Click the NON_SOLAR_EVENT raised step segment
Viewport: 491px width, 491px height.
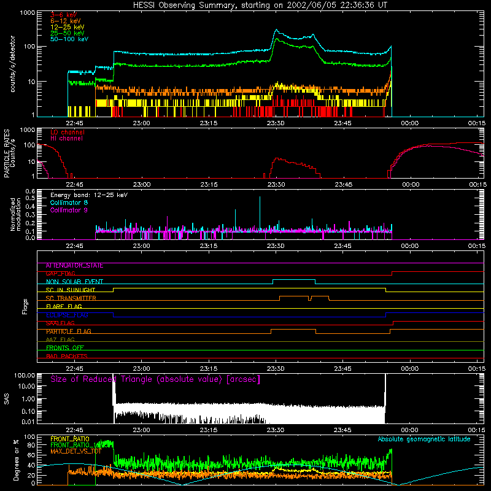pyautogui.click(x=294, y=280)
